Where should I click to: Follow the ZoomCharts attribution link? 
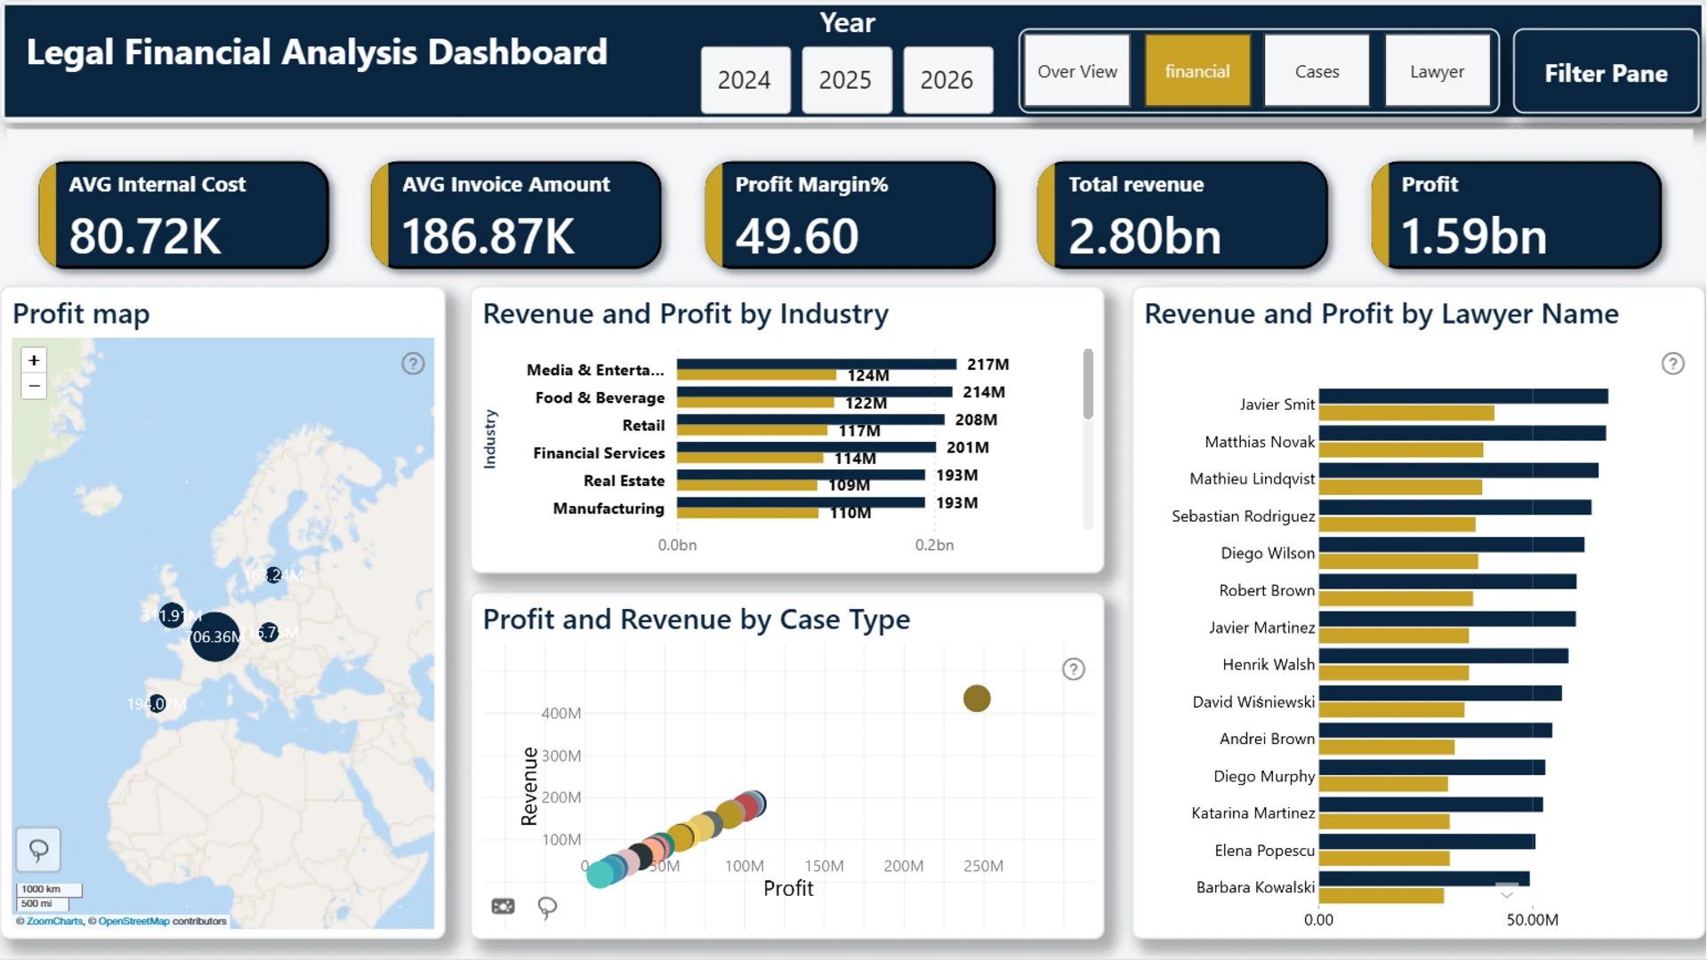tap(54, 922)
